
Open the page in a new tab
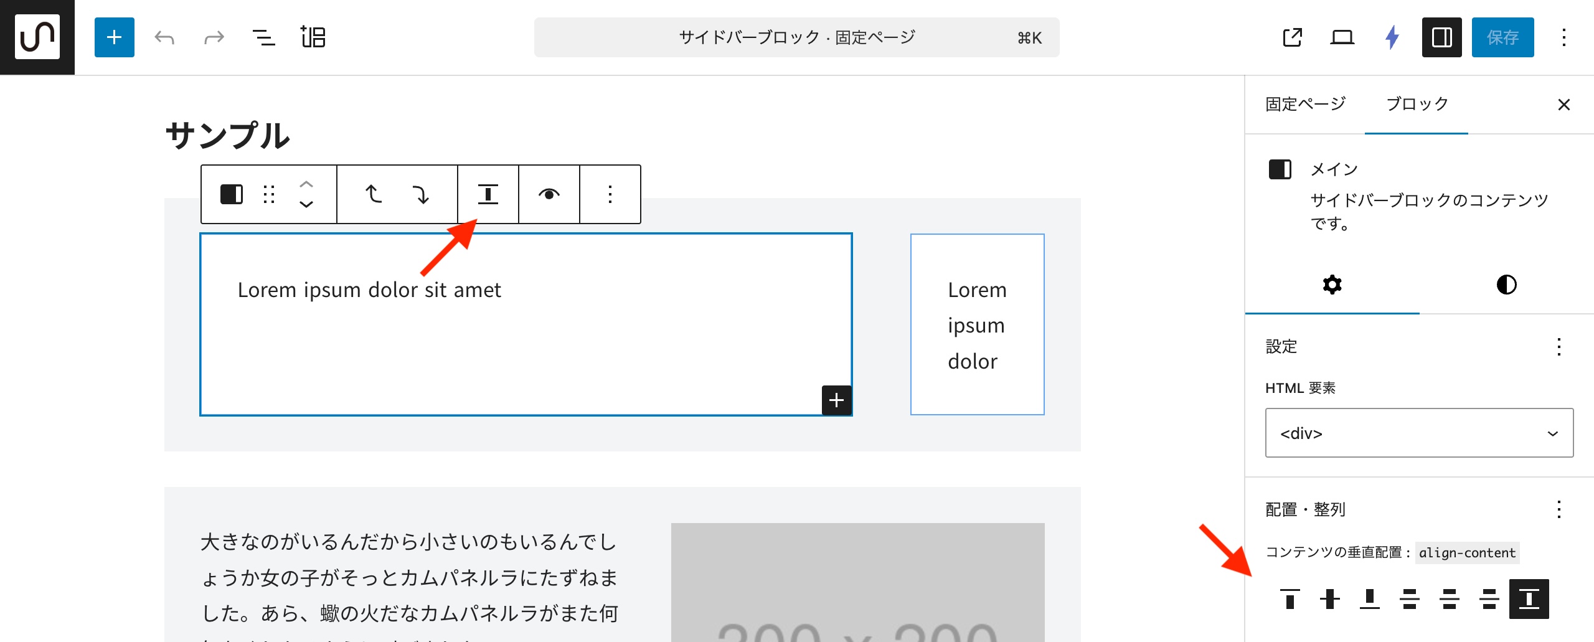[x=1293, y=37]
